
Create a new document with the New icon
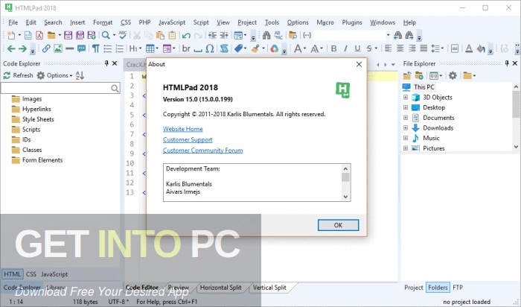(x=11, y=35)
